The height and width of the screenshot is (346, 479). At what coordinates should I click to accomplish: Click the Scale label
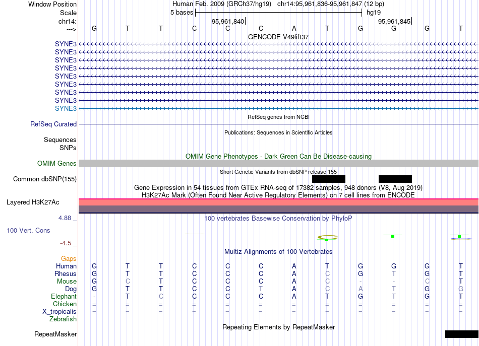click(x=68, y=13)
